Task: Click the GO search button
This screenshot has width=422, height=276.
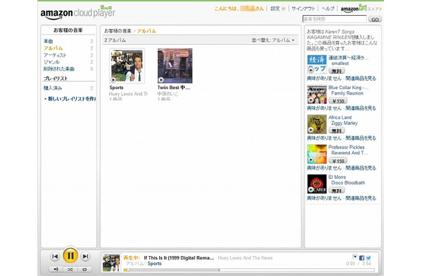Action: (375, 19)
